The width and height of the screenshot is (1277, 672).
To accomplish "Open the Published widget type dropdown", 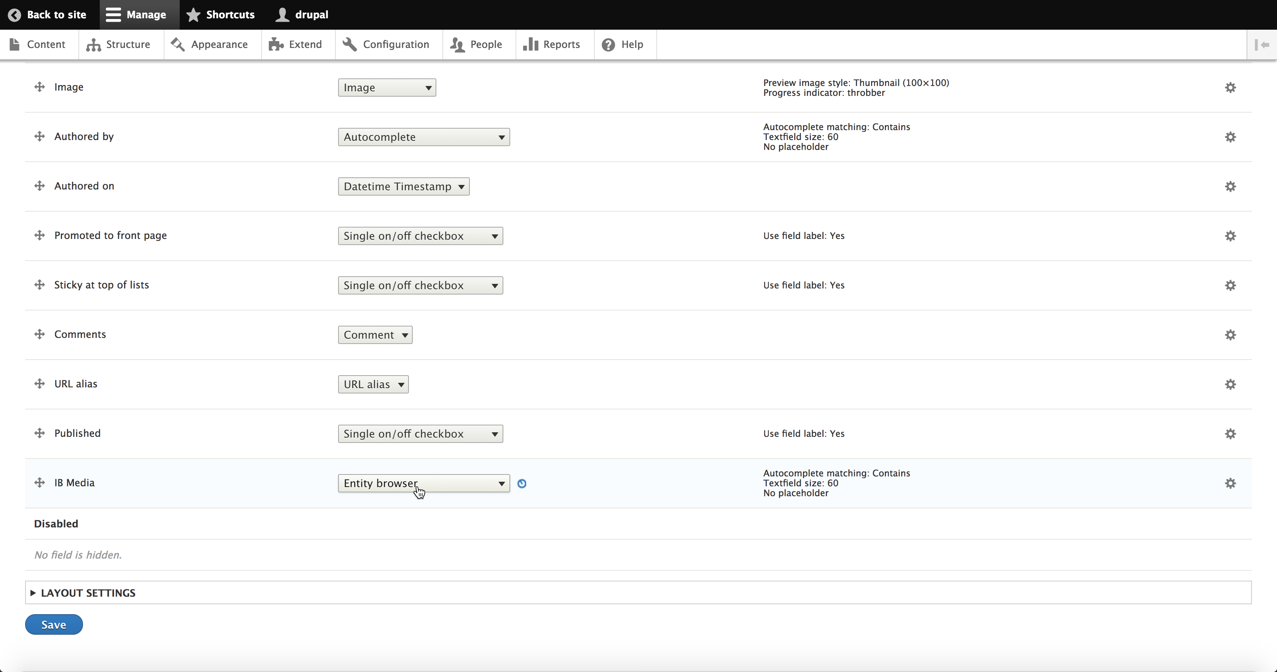I will pyautogui.click(x=420, y=434).
